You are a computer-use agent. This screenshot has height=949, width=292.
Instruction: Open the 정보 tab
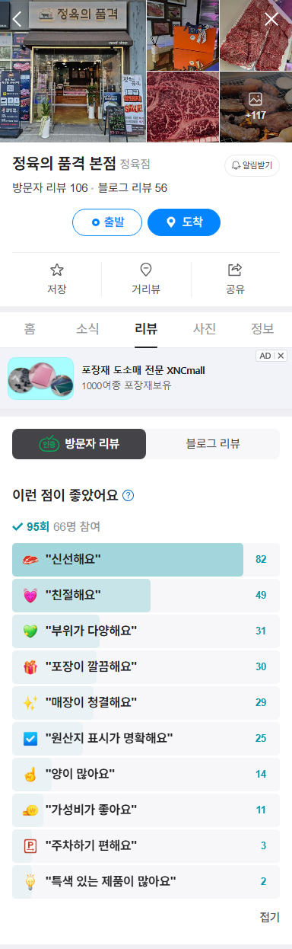pos(262,329)
